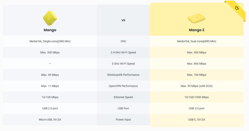
Task: Click the Mango 2 router image
Action: (196, 19)
